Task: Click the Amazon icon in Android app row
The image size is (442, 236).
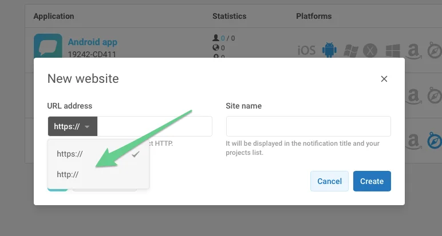Action: pos(413,50)
